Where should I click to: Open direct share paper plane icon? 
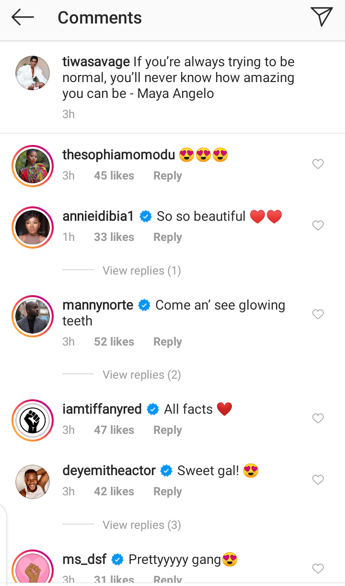(322, 17)
